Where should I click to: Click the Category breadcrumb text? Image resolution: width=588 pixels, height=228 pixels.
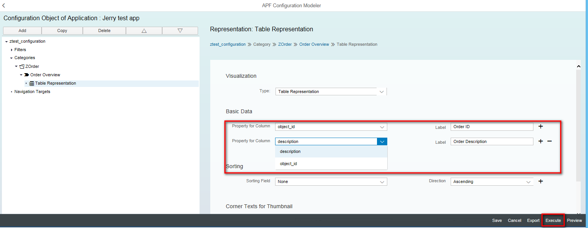(x=262, y=44)
